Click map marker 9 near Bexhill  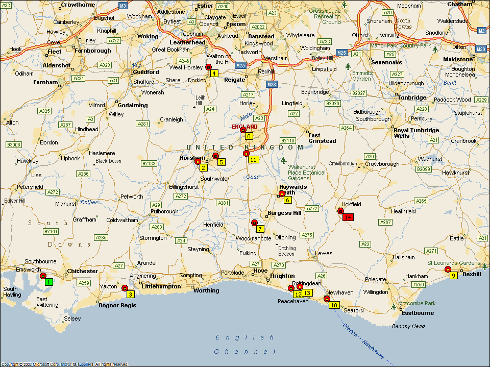pyautogui.click(x=453, y=275)
